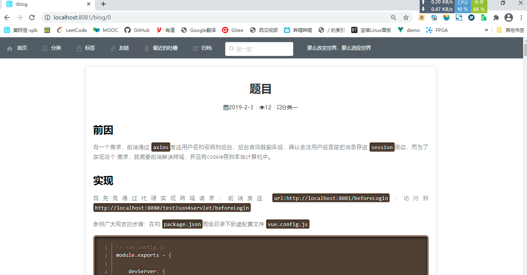Expand the bookmarks bar overflow chevron
Screen dimensions: 527x275
pos(486,30)
